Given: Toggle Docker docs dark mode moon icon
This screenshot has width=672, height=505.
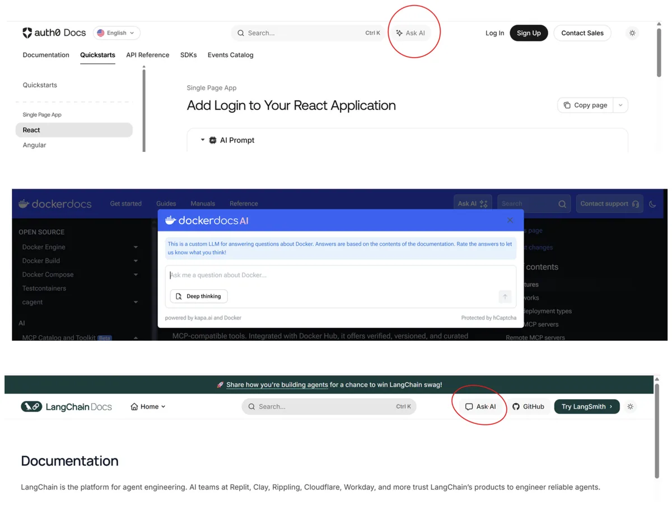Looking at the screenshot, I should 652,204.
